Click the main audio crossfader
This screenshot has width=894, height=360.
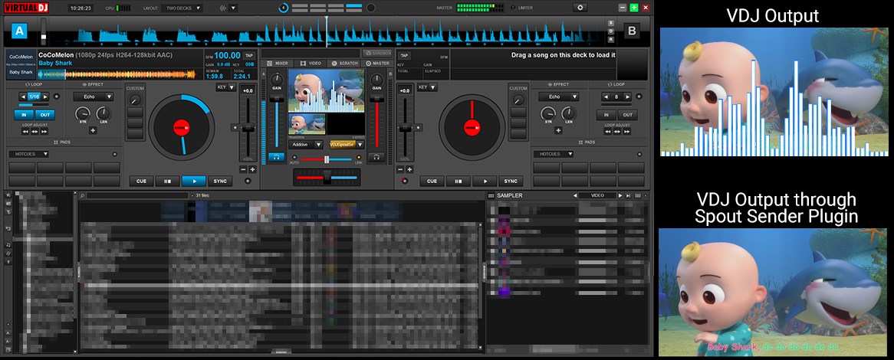click(x=327, y=178)
